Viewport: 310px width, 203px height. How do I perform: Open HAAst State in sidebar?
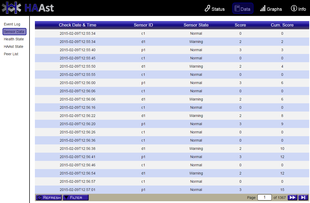[x=14, y=47]
